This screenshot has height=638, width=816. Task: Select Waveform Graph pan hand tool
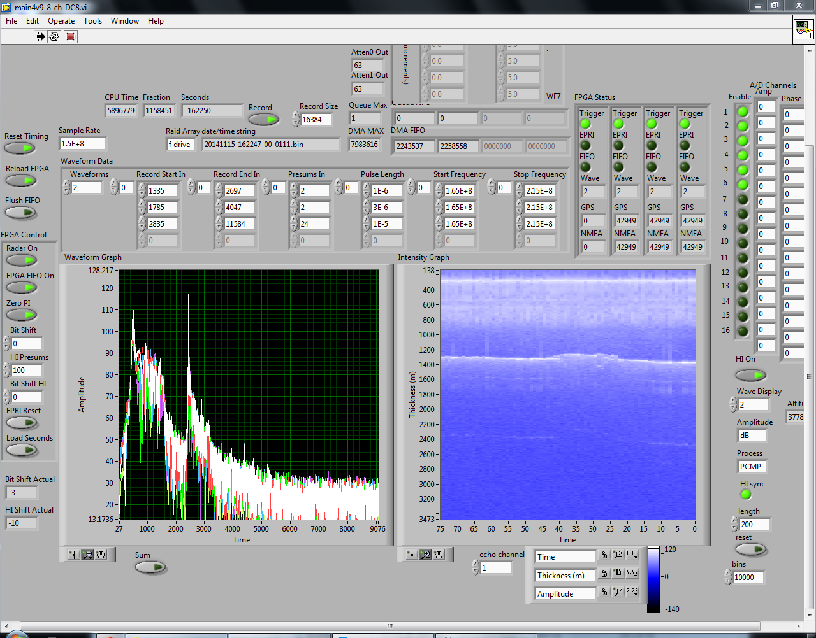point(101,555)
